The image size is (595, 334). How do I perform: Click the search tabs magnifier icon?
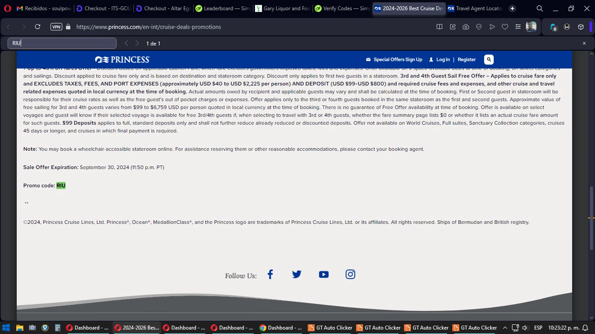[539, 8]
